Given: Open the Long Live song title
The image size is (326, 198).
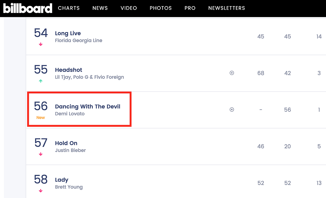Looking at the screenshot, I should tap(68, 33).
